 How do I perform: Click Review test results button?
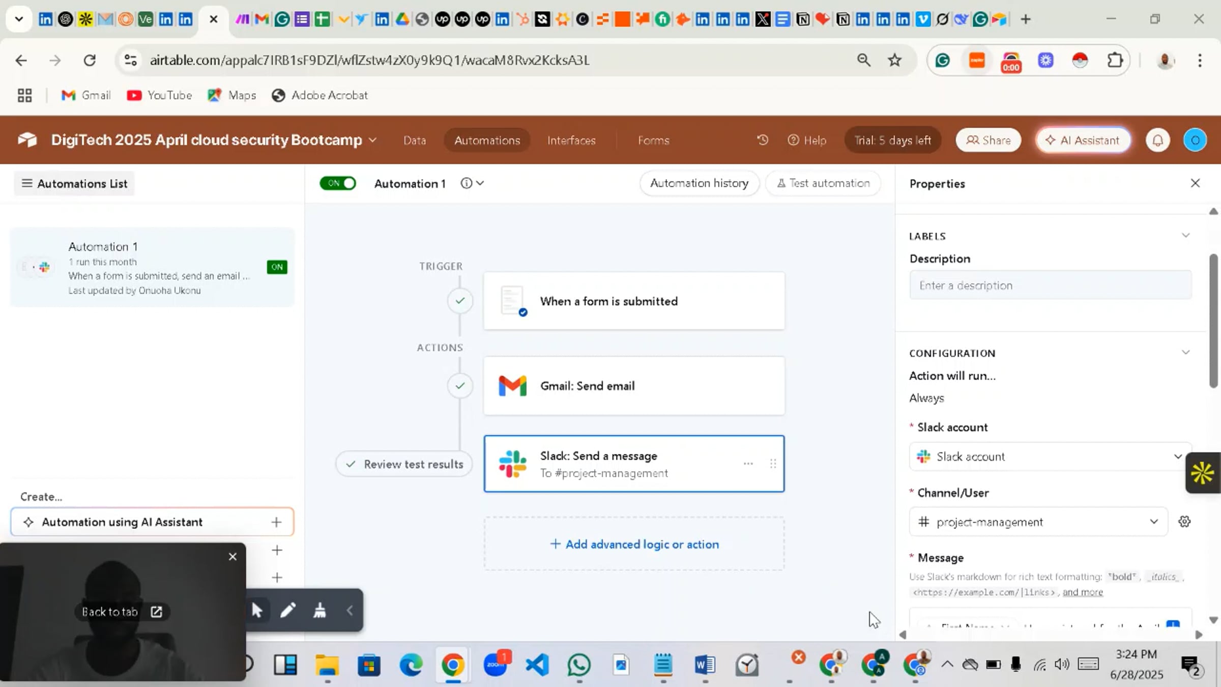tap(404, 464)
